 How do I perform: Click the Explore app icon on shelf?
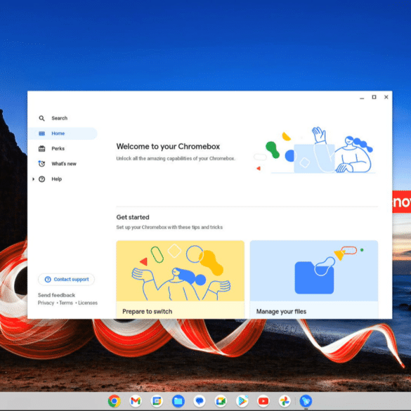point(306,401)
